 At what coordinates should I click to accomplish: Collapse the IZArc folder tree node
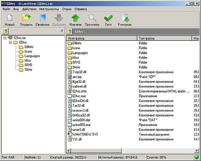pyautogui.click(x=10, y=42)
